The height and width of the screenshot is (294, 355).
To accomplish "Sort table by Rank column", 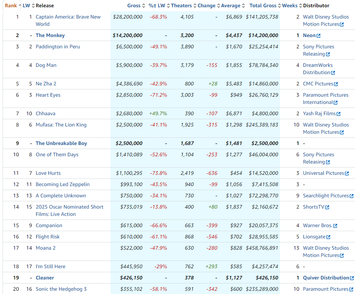I will (11, 5).
